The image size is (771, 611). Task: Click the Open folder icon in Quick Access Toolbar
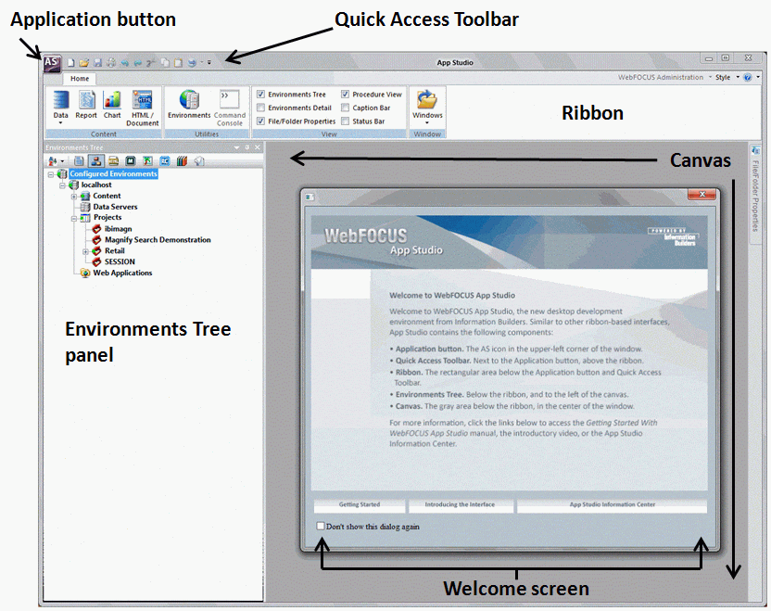point(84,63)
